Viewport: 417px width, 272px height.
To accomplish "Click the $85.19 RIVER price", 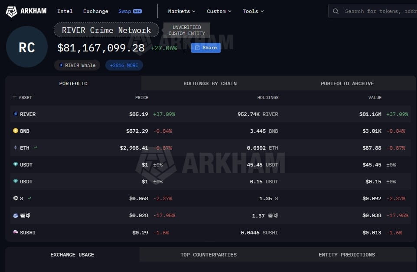I will pos(139,114).
